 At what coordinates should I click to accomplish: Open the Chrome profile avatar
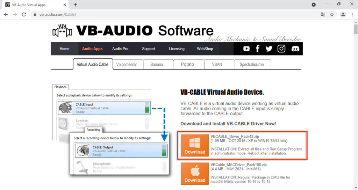point(343,14)
